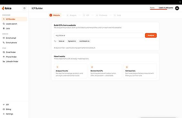Click the Enrich email envelope icon
The width and height of the screenshot is (182, 118).
(x=4, y=38)
